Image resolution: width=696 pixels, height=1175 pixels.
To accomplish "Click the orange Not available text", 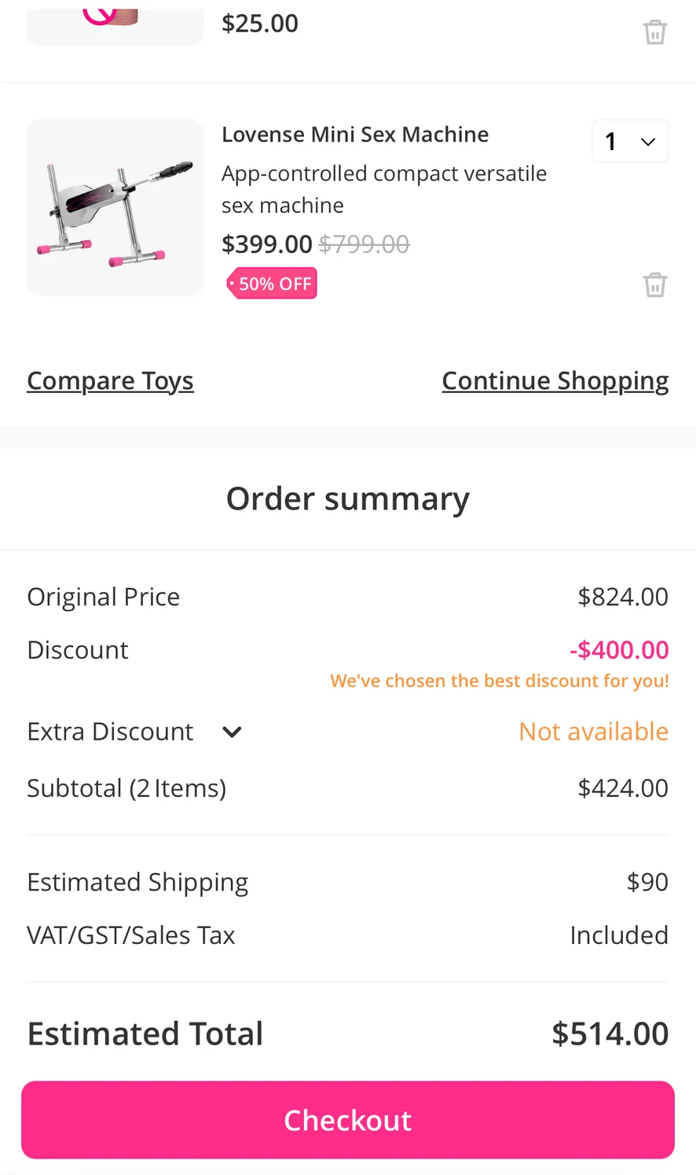I will tap(593, 732).
